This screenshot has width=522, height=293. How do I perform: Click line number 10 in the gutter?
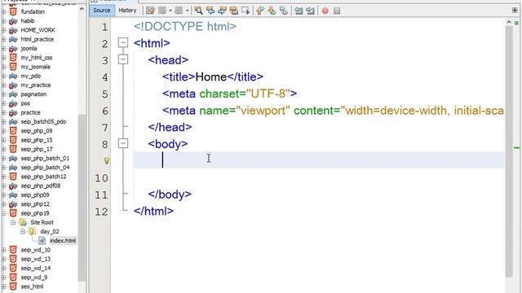point(101,178)
